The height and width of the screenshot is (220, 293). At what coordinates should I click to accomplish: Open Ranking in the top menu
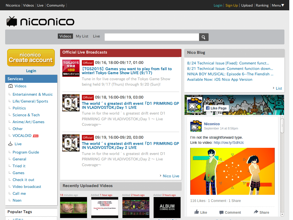tap(262, 5)
